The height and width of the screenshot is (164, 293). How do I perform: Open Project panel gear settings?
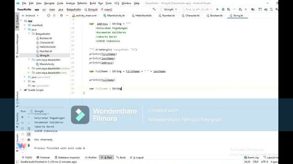61,15
